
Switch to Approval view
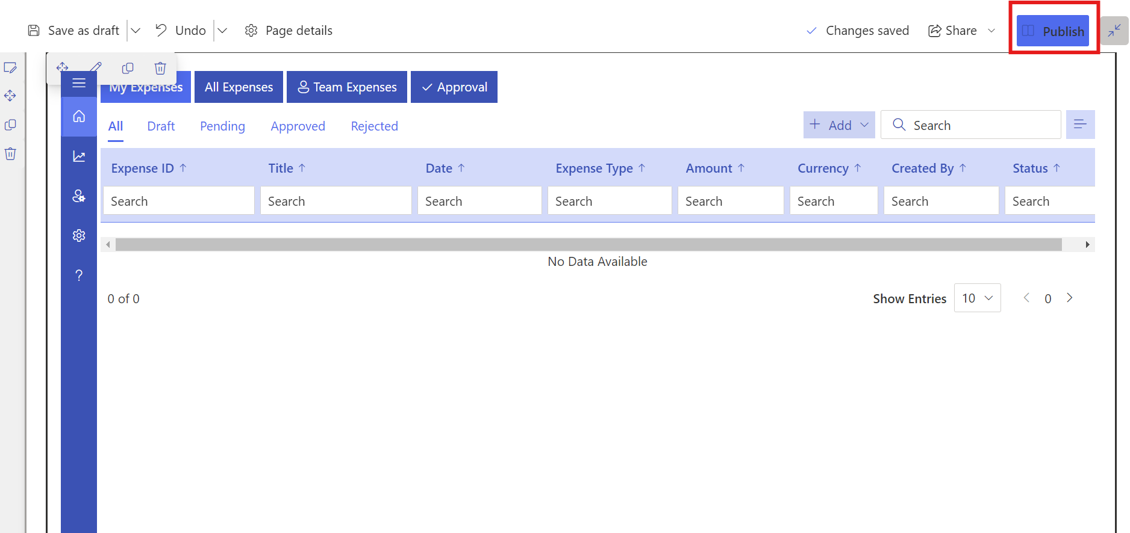(454, 87)
